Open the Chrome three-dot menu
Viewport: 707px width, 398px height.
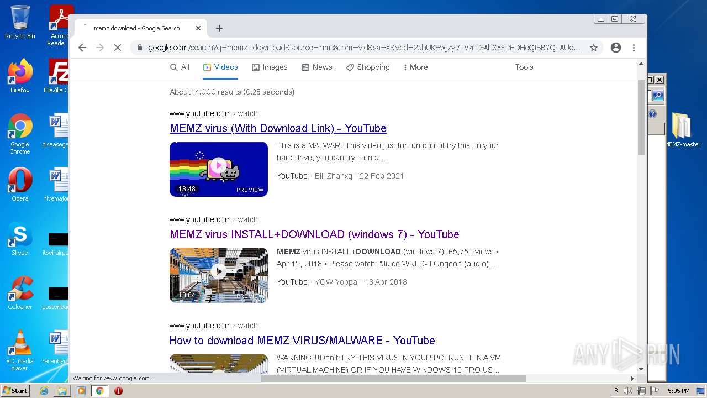point(634,48)
